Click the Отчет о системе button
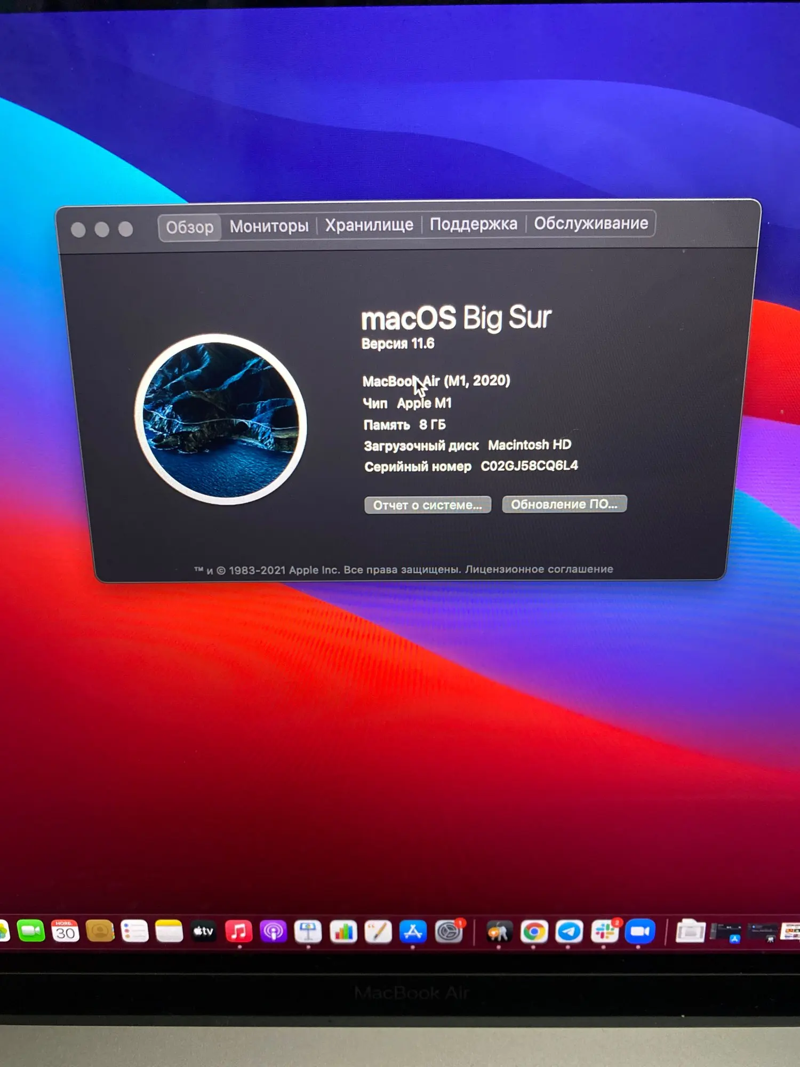Screen dimensions: 800x1067 click(x=427, y=505)
